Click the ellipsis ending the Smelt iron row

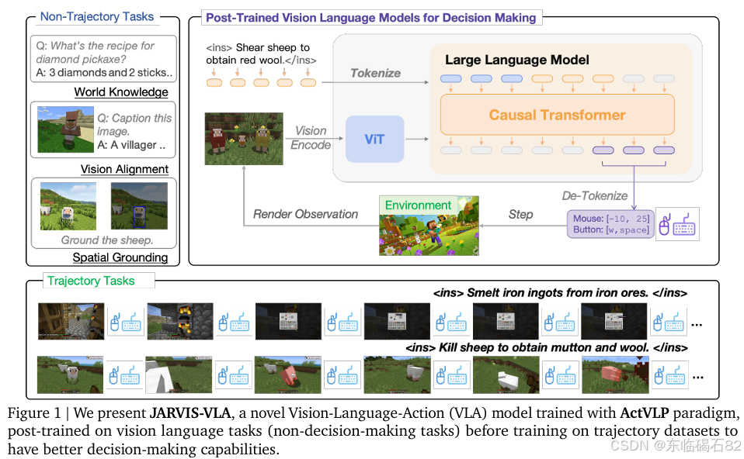point(697,326)
